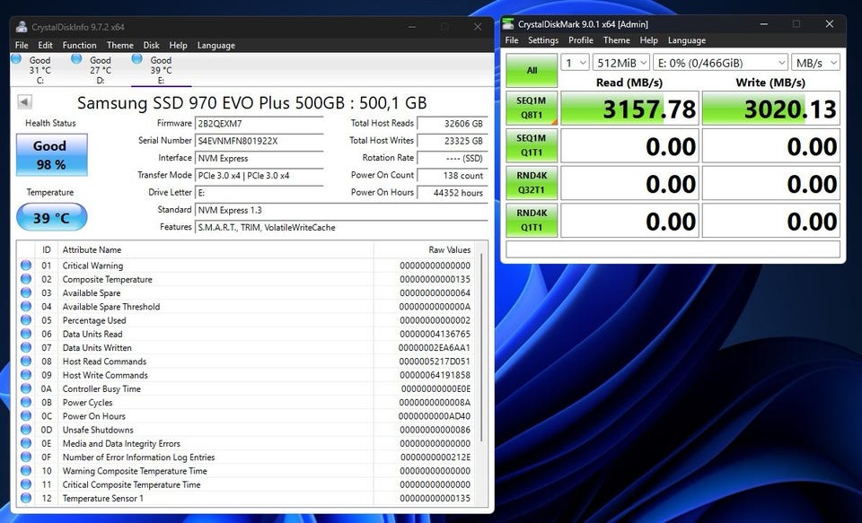
Task: Click the CrystalDiskInfo title bar icon
Action: click(22, 27)
